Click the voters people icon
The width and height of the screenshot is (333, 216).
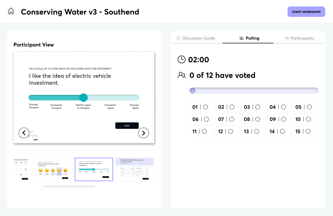point(182,75)
